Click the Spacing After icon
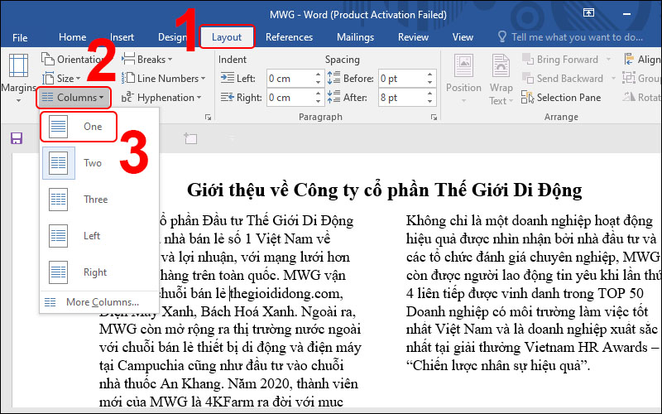Screen dimensions: 662x414 click(333, 97)
